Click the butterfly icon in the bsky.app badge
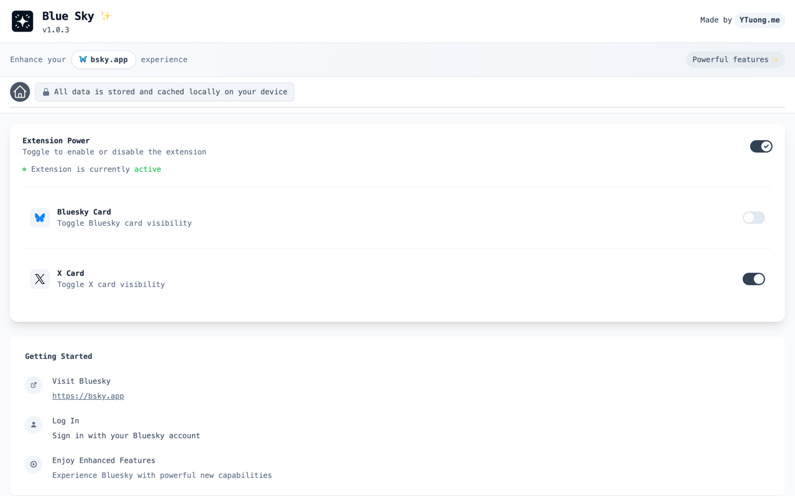The width and height of the screenshot is (795, 496). [x=83, y=60]
